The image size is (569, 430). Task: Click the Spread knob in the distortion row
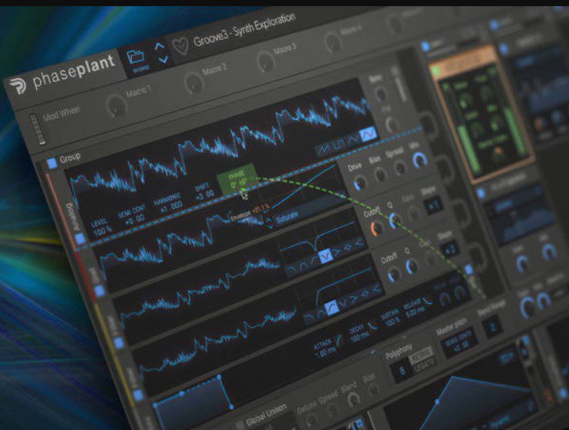(x=400, y=168)
